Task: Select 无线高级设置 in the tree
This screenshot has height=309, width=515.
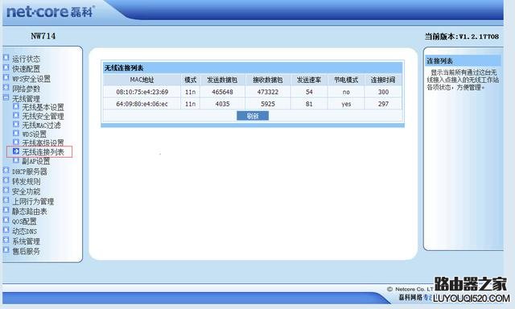Action: pos(43,143)
